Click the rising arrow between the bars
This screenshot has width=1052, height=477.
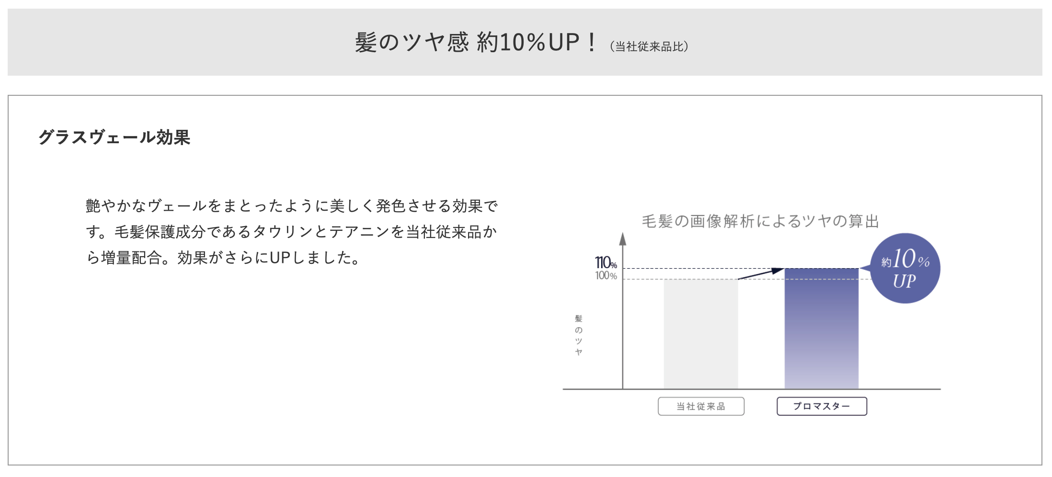point(761,273)
